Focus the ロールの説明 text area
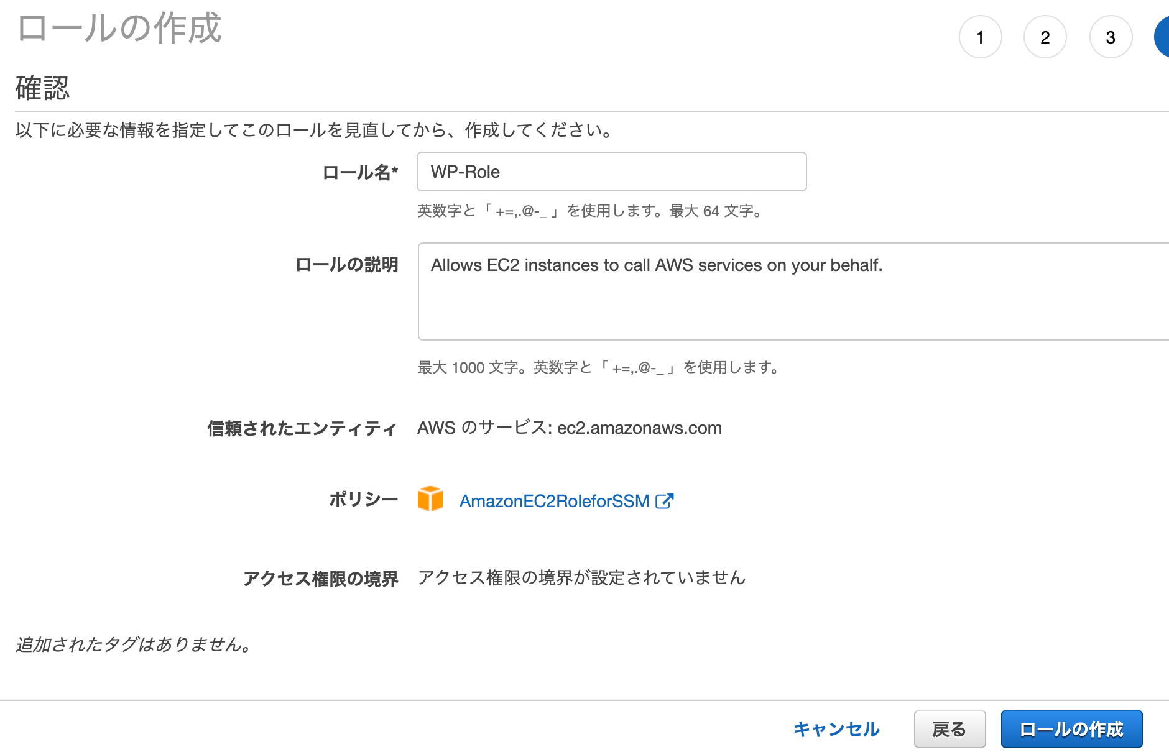Image resolution: width=1169 pixels, height=752 pixels. (793, 291)
